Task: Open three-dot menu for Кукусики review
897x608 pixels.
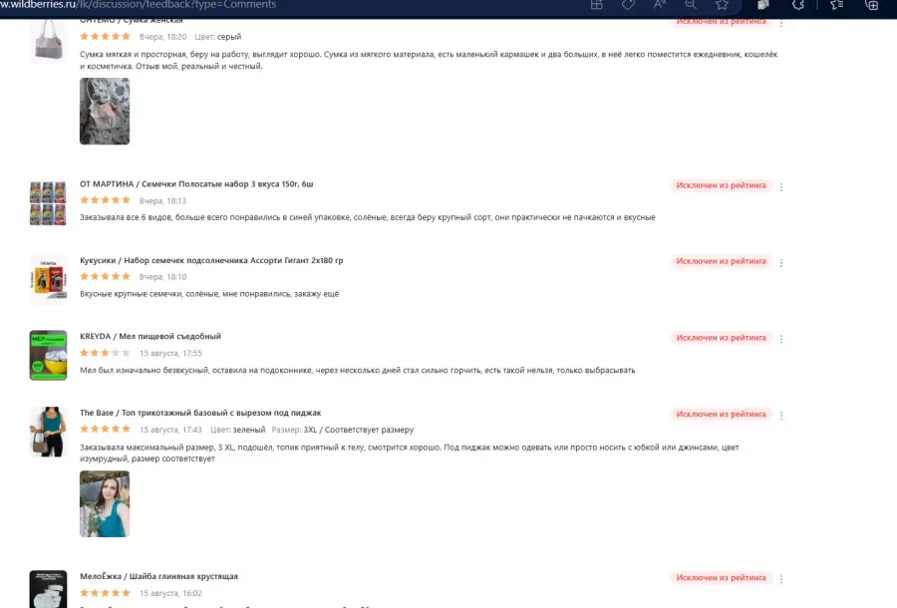Action: coord(780,262)
